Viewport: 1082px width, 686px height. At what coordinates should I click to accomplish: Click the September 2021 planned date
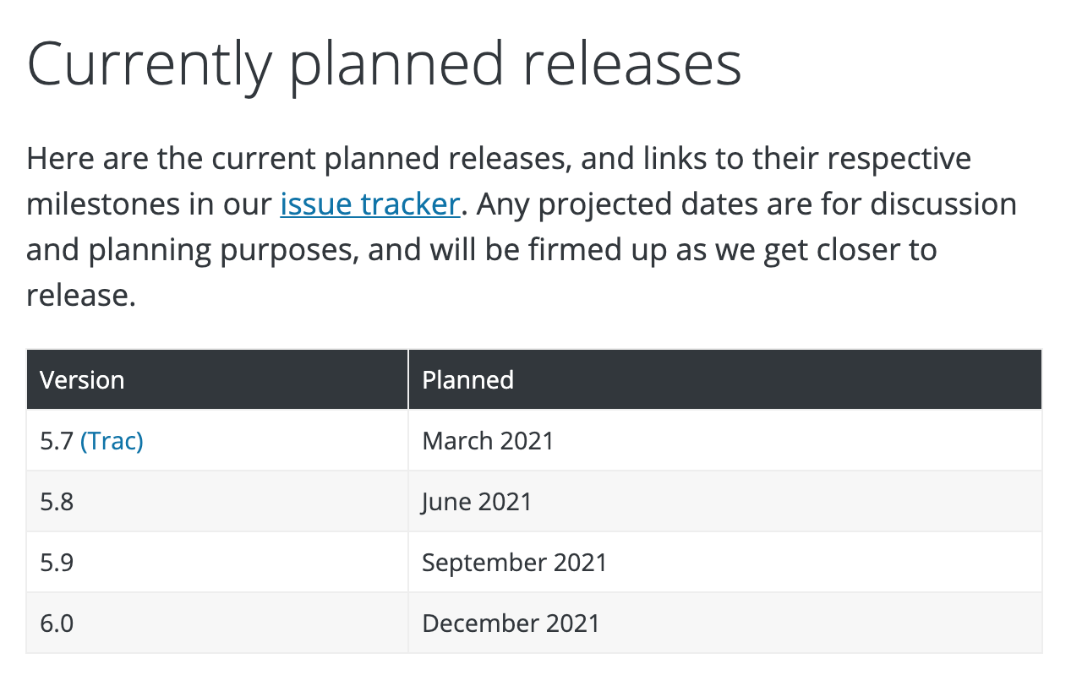click(x=515, y=563)
